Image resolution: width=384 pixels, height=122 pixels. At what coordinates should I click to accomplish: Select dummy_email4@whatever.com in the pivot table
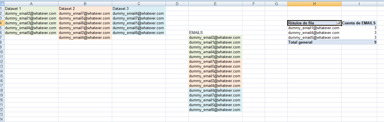314,33
